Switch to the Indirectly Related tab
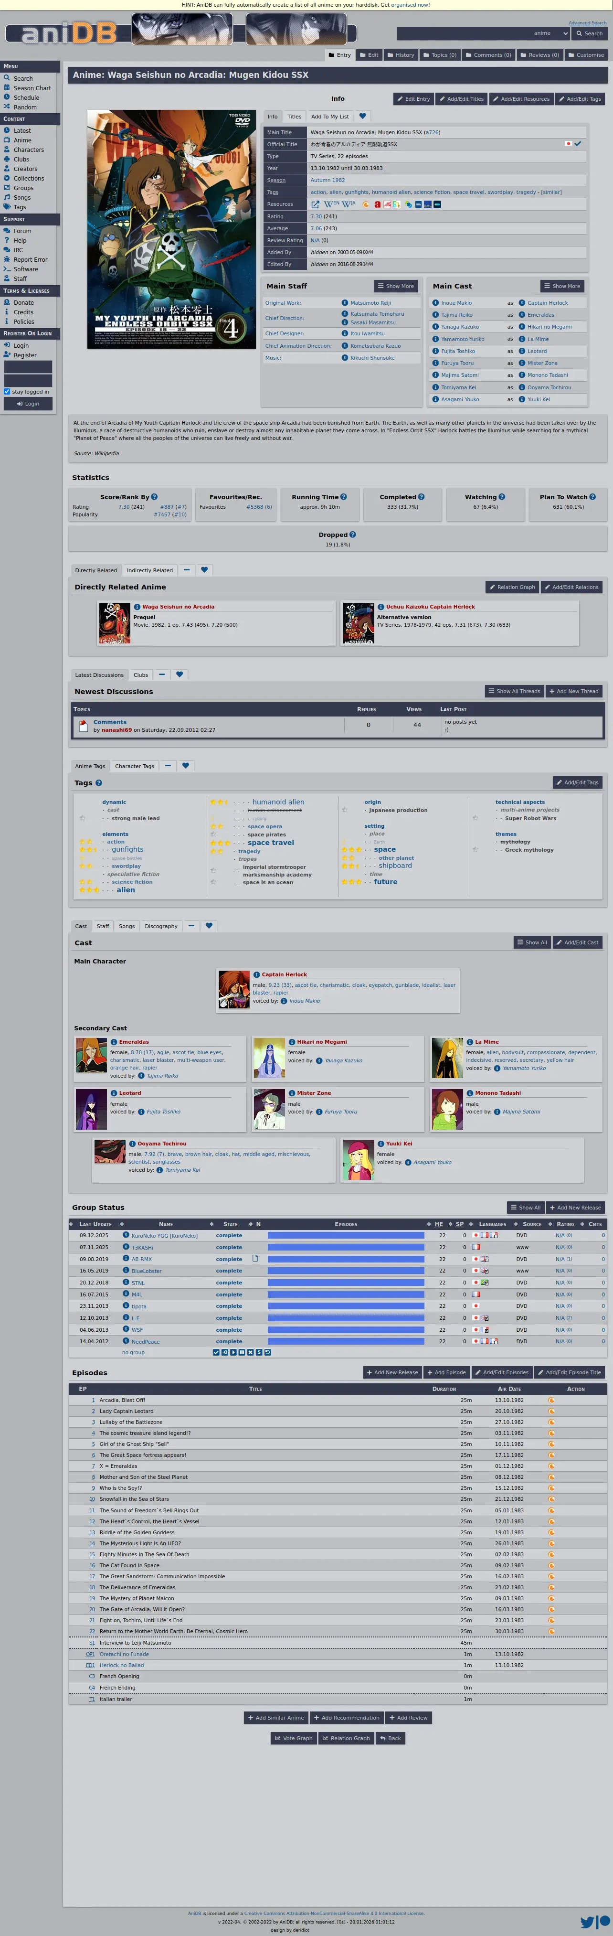Viewport: 613px width, 1936px height. [149, 570]
